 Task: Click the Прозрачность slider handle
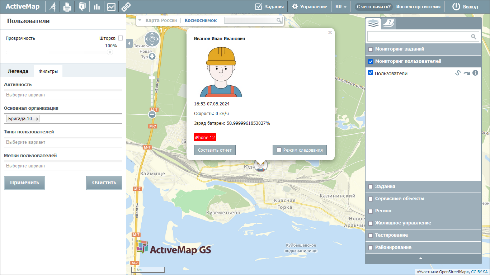tap(110, 52)
